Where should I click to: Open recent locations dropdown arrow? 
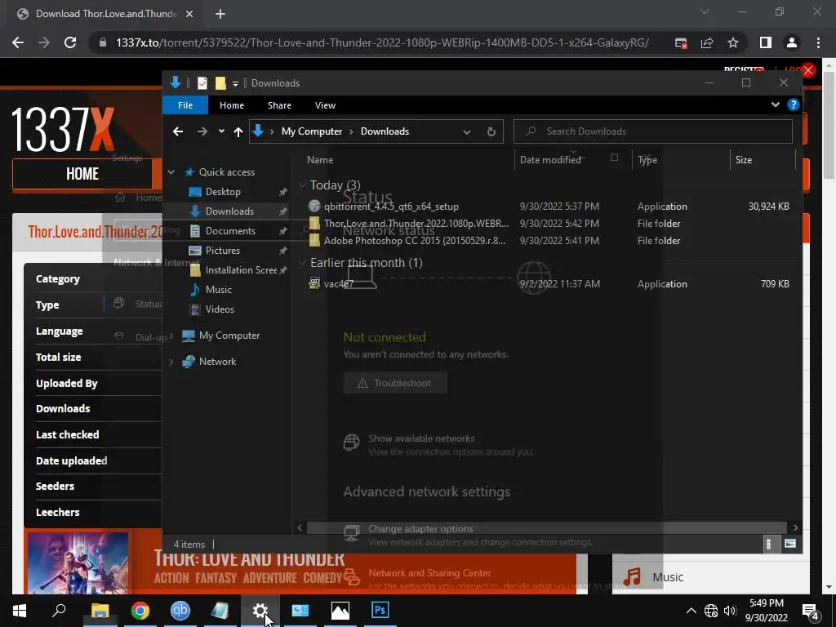click(221, 131)
